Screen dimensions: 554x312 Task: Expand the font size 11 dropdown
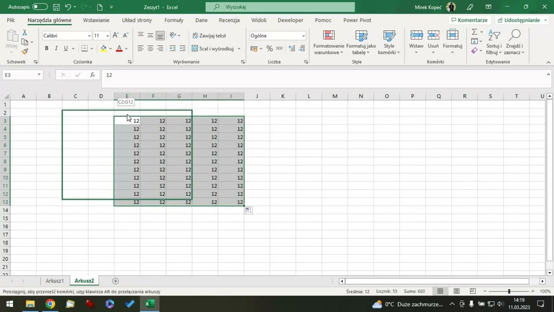click(107, 36)
